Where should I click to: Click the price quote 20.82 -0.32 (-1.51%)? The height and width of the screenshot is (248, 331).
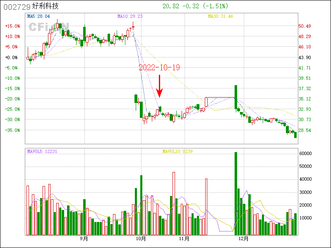click(x=195, y=6)
